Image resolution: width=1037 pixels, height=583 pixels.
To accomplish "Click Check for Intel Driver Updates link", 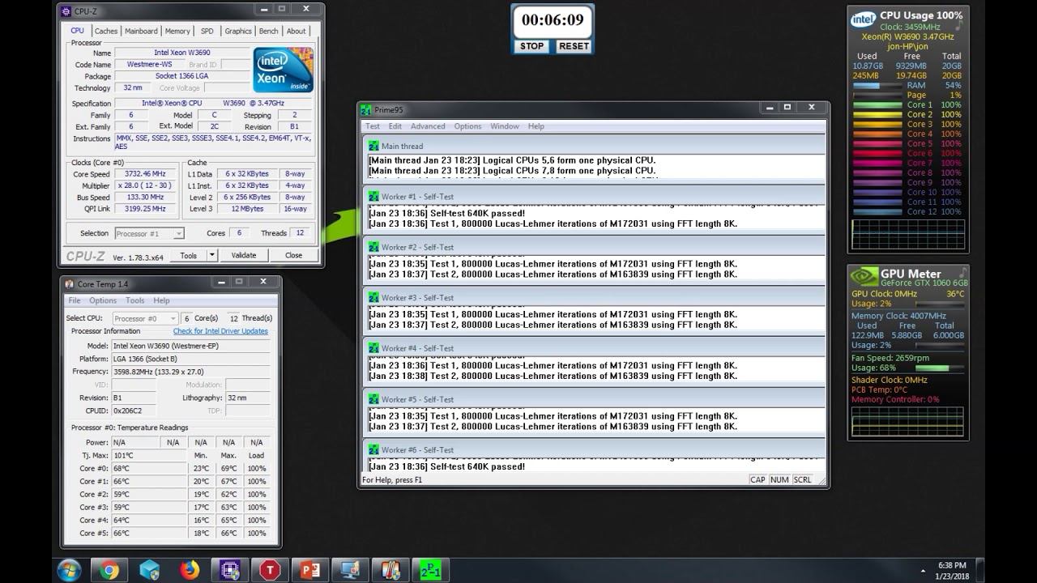I will (x=220, y=331).
